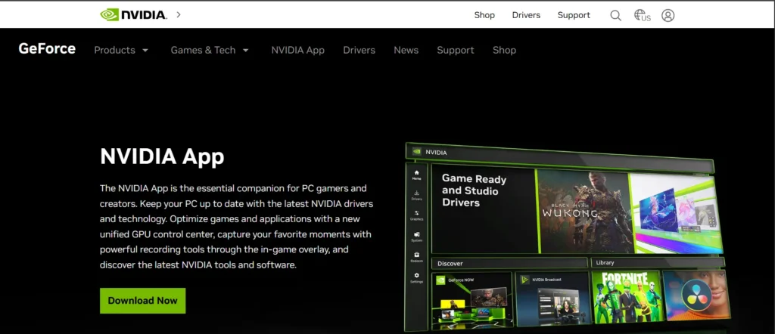775x334 pixels.
Task: Open the search magnifier icon
Action: (615, 15)
